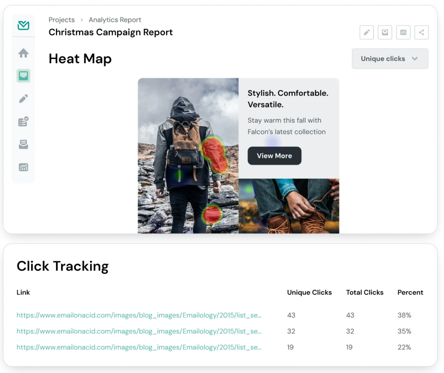Viewport: 444px width, 373px height.
Task: Click the stacked mail tray sidebar icon
Action: pos(23,145)
